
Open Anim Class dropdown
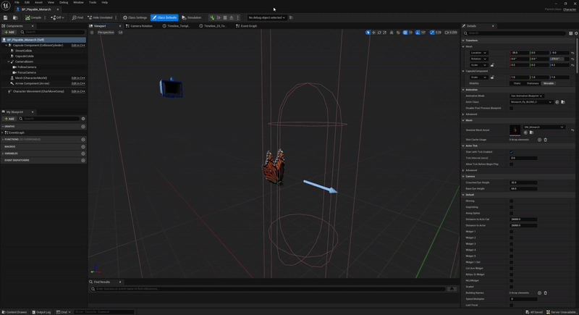[x=531, y=102]
